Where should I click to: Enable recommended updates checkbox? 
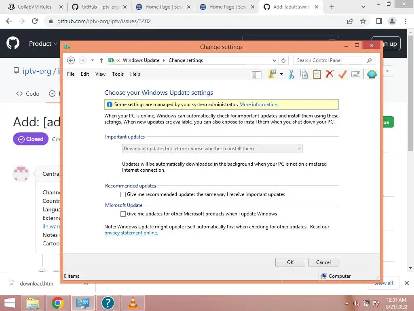[123, 194]
